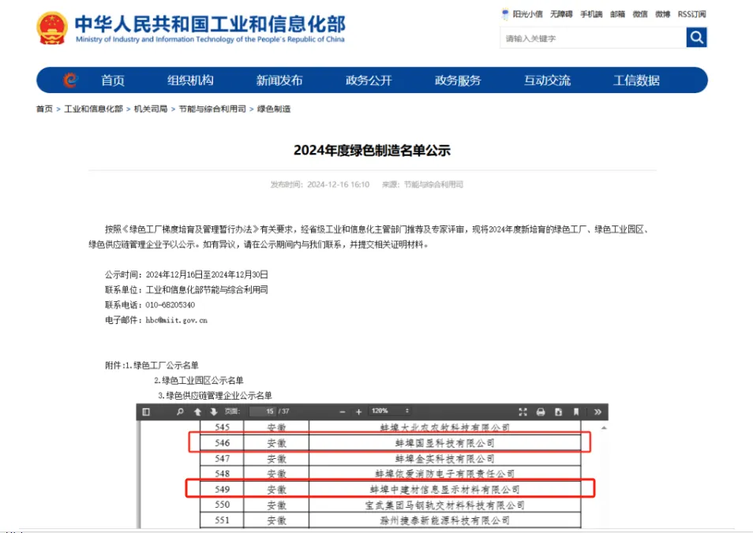Print the PDF document
The width and height of the screenshot is (753, 533).
click(541, 412)
